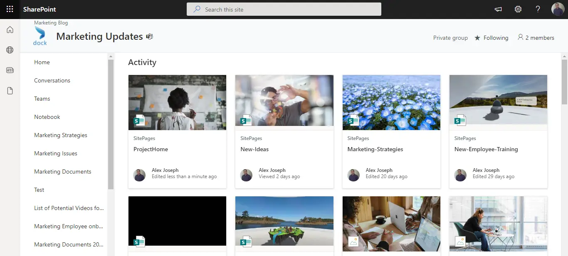Open List of Potential Videos nav link
The height and width of the screenshot is (256, 568).
coord(69,208)
